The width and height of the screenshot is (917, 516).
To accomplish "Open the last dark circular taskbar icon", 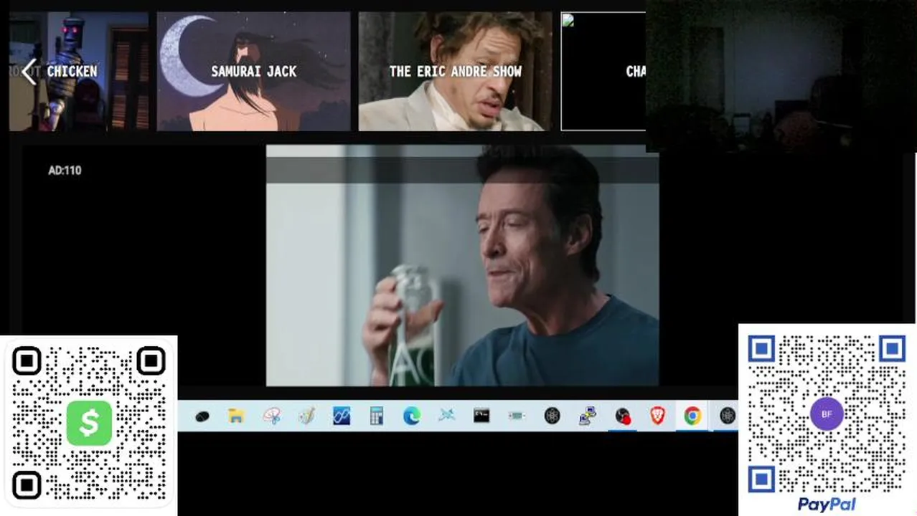I will point(728,416).
